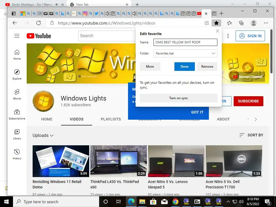Open ThinkPad L430 Vs. ThinkPad x60 thumbnail

(x=119, y=161)
